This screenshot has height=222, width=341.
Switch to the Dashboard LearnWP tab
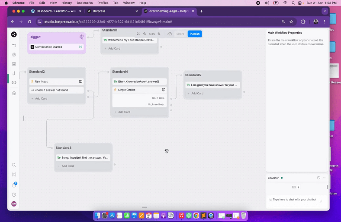click(x=56, y=11)
